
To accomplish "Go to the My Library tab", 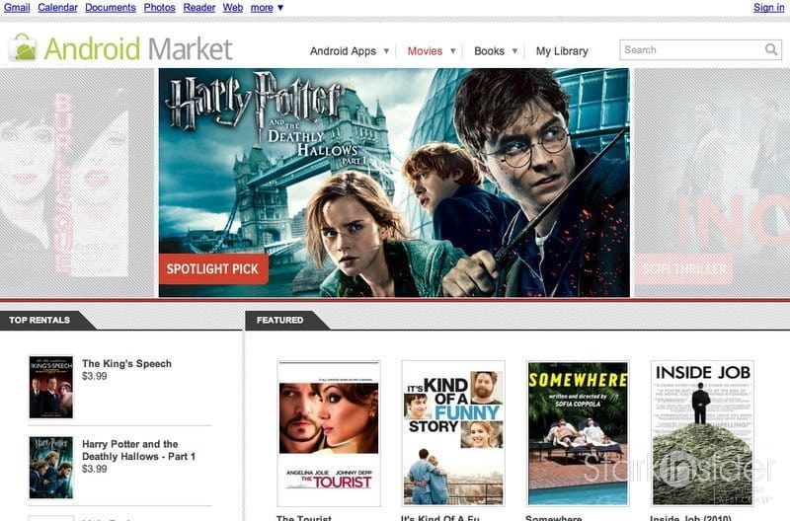I will point(562,51).
